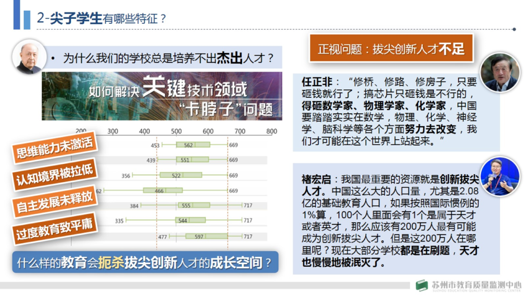This screenshot has height=296, width=526.
Task: Click the 苏州市教育质量监测中心 logo icon
Action: click(422, 286)
